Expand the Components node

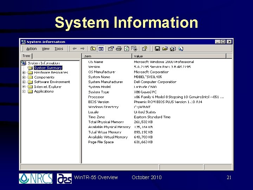[24, 77]
